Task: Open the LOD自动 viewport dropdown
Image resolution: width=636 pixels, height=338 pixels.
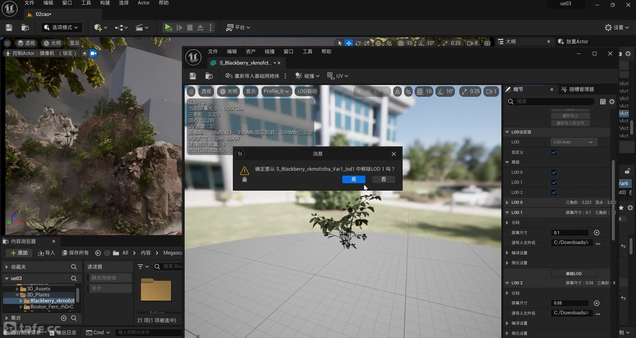Action: click(307, 91)
